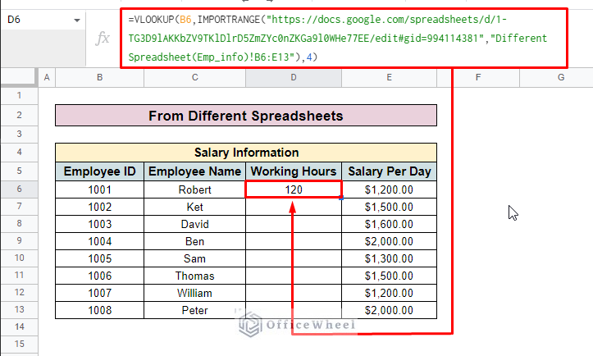Select cell containing Ket
The width and height of the screenshot is (593, 356).
pos(194,207)
